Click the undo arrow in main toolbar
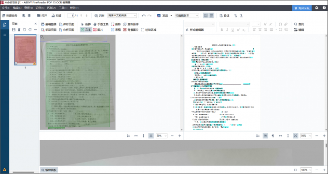This screenshot has height=174, width=328. click(144, 16)
